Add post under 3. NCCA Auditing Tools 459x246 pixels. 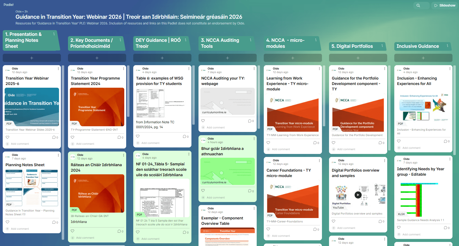click(x=228, y=58)
